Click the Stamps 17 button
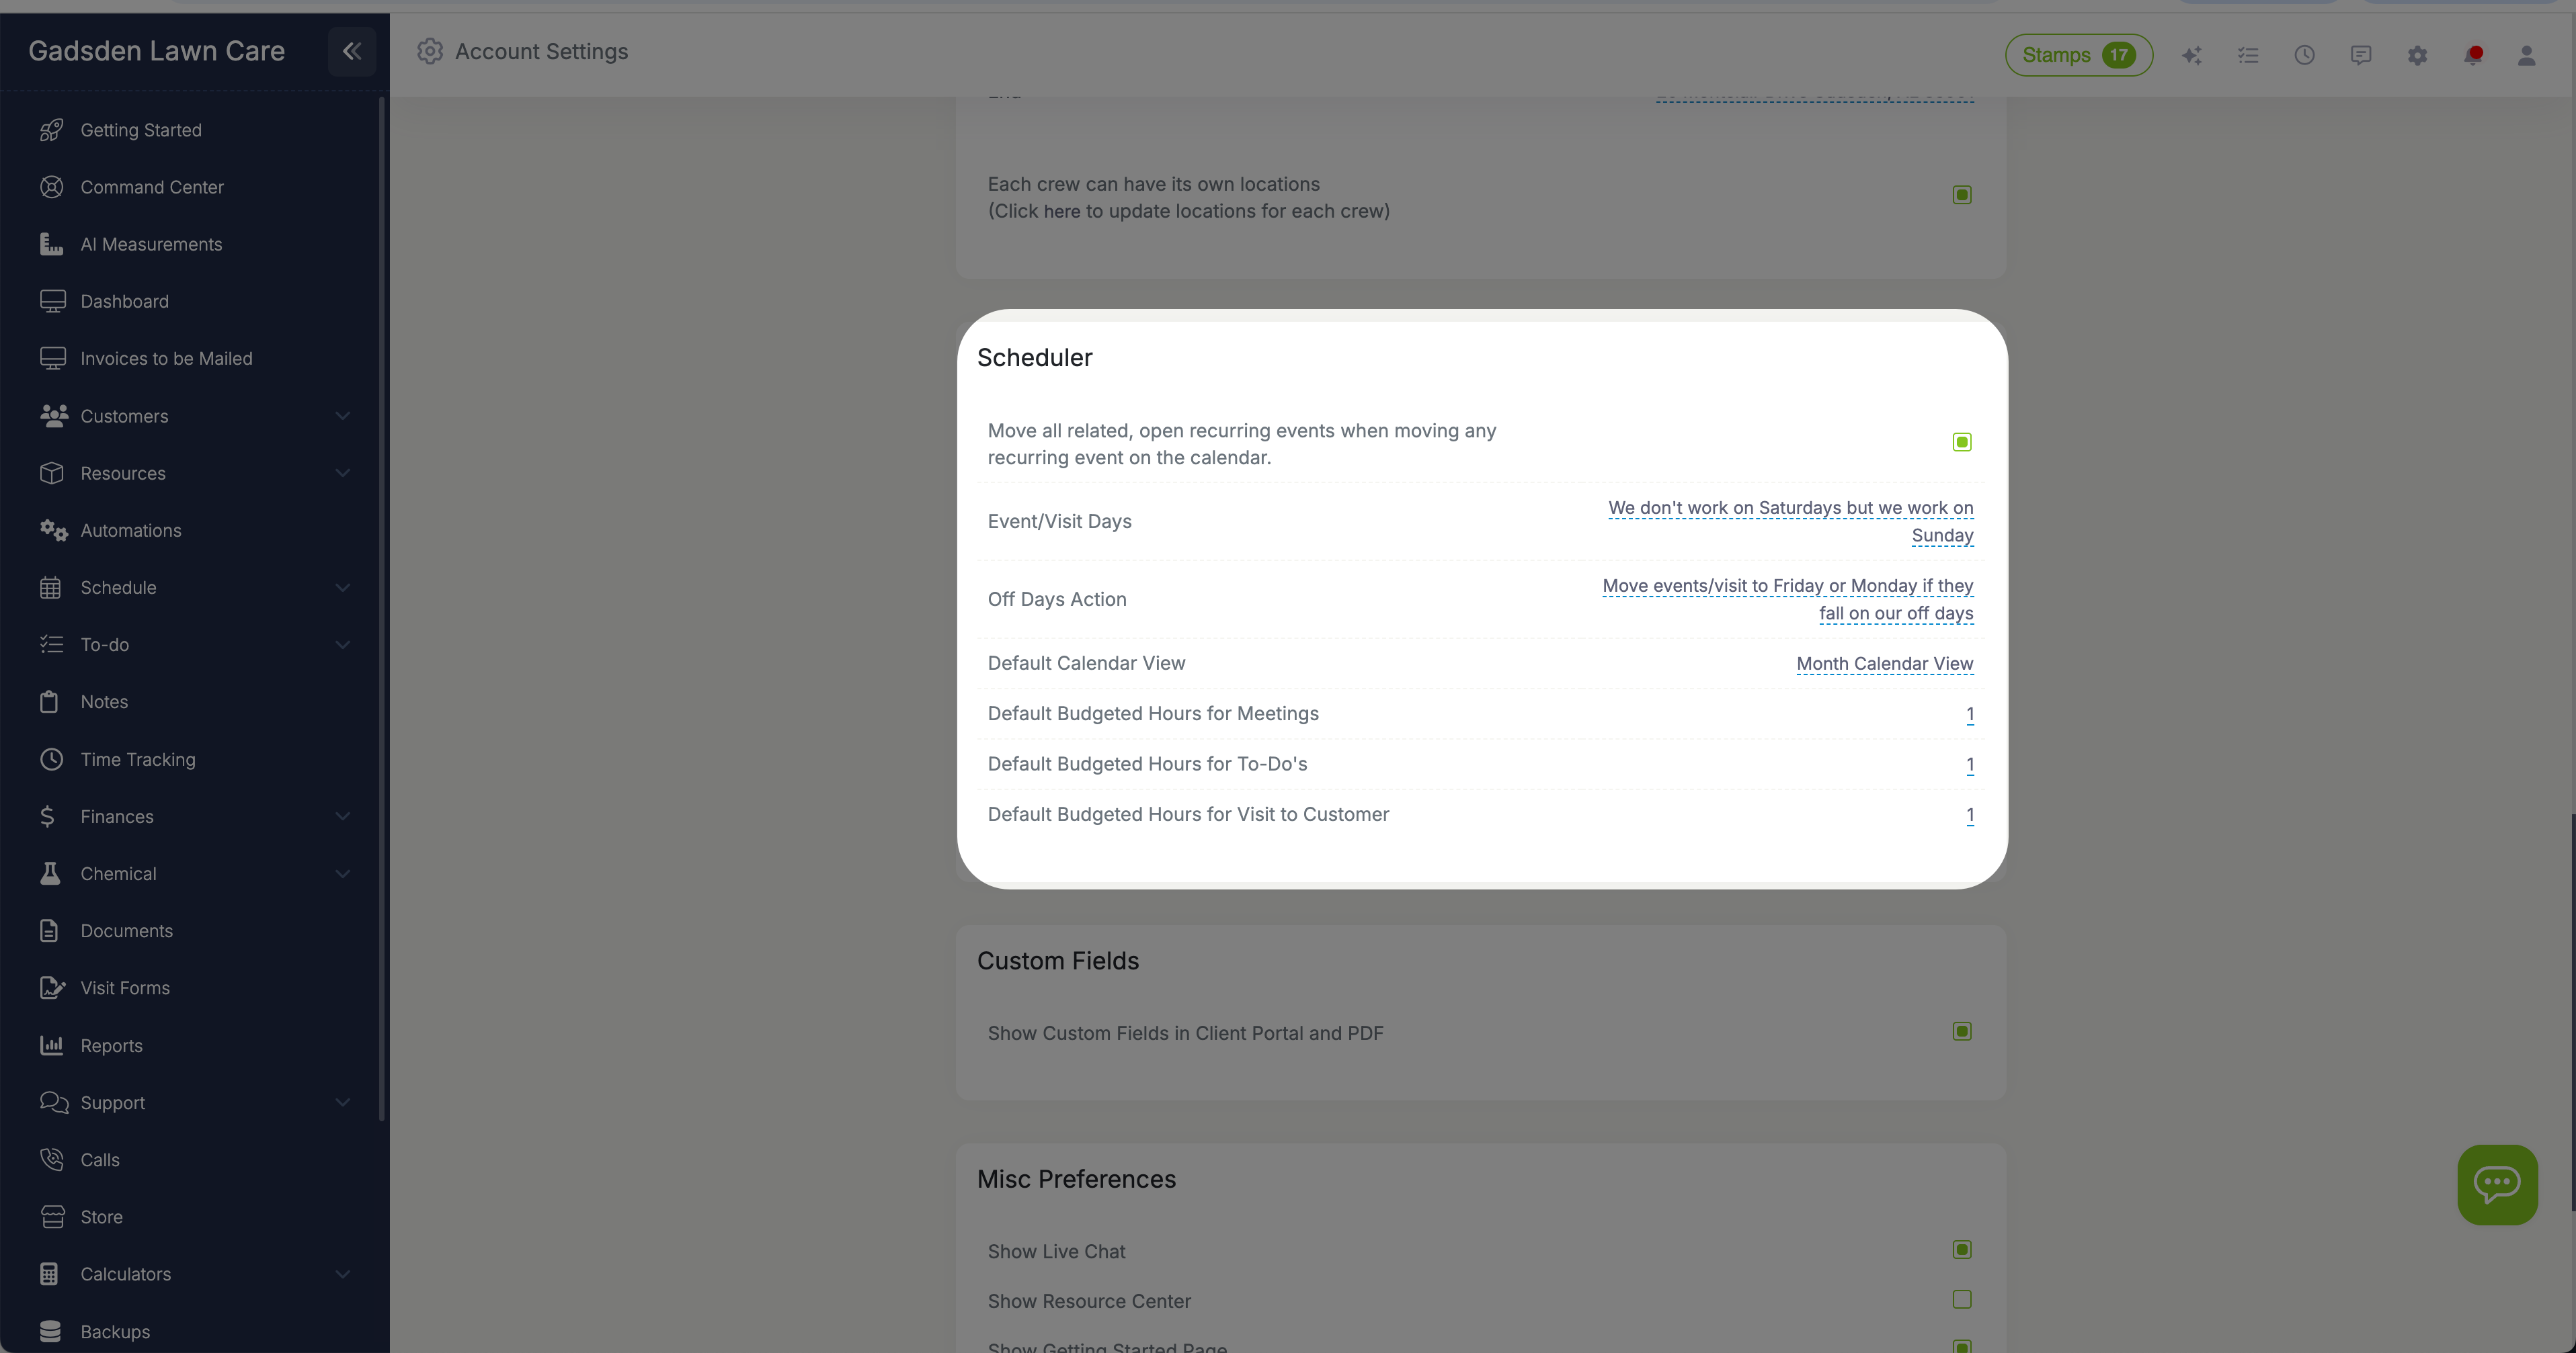 [x=2078, y=55]
